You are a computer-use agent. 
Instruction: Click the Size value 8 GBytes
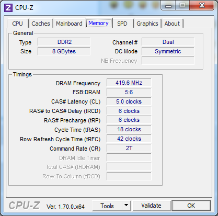coord(64,51)
